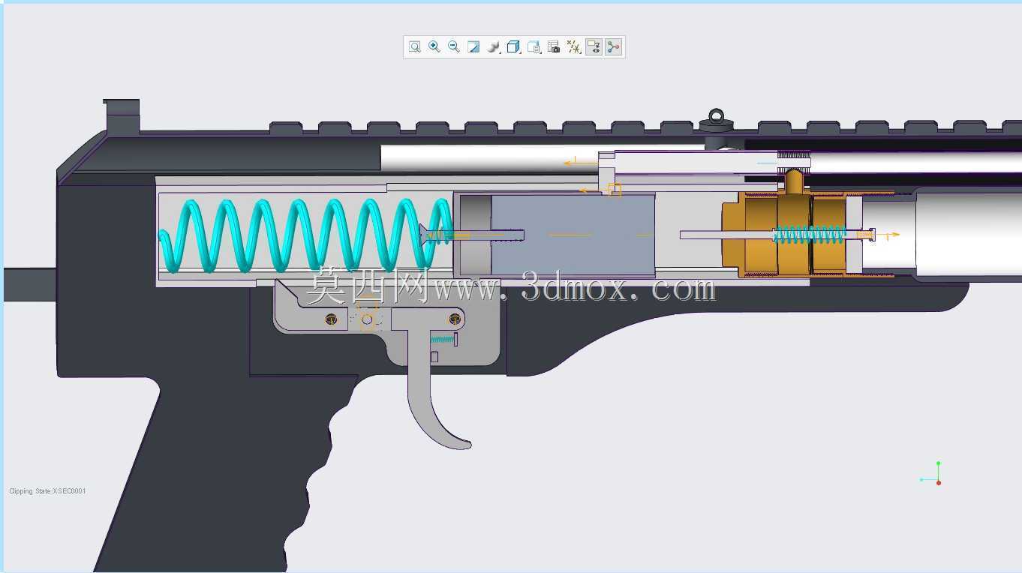1022x573 pixels.
Task: Click the Zoom Out magnifier icon
Action: tap(453, 46)
